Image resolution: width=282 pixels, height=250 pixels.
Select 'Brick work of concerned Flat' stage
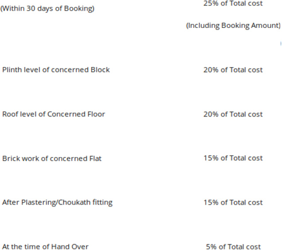point(52,158)
